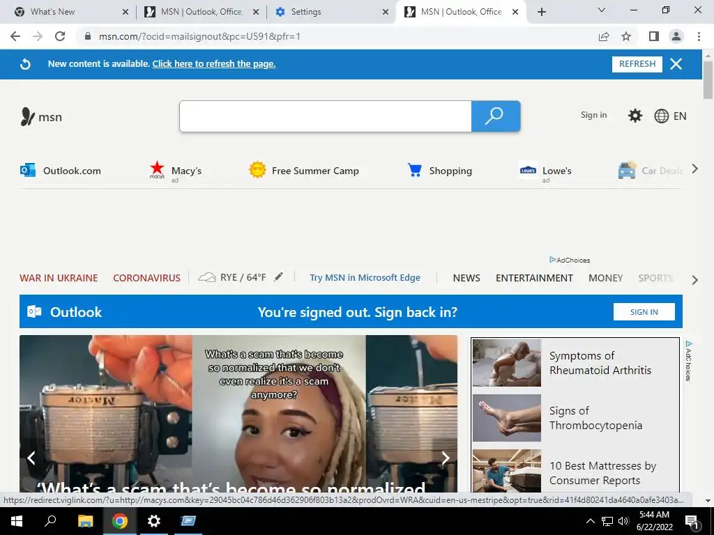
Task: Click the share page icon in address bar
Action: click(x=604, y=36)
